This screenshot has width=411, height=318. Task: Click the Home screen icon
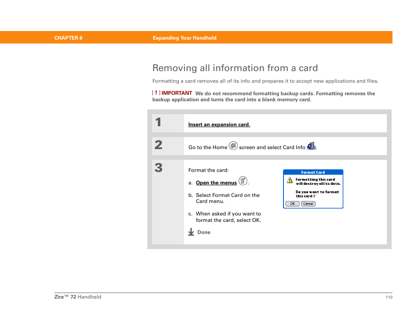(233, 146)
